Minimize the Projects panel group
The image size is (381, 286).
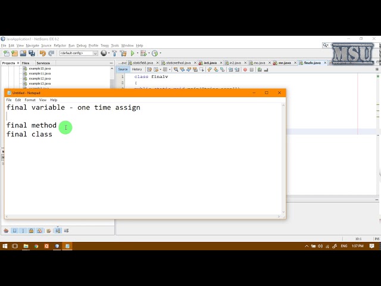(111, 63)
